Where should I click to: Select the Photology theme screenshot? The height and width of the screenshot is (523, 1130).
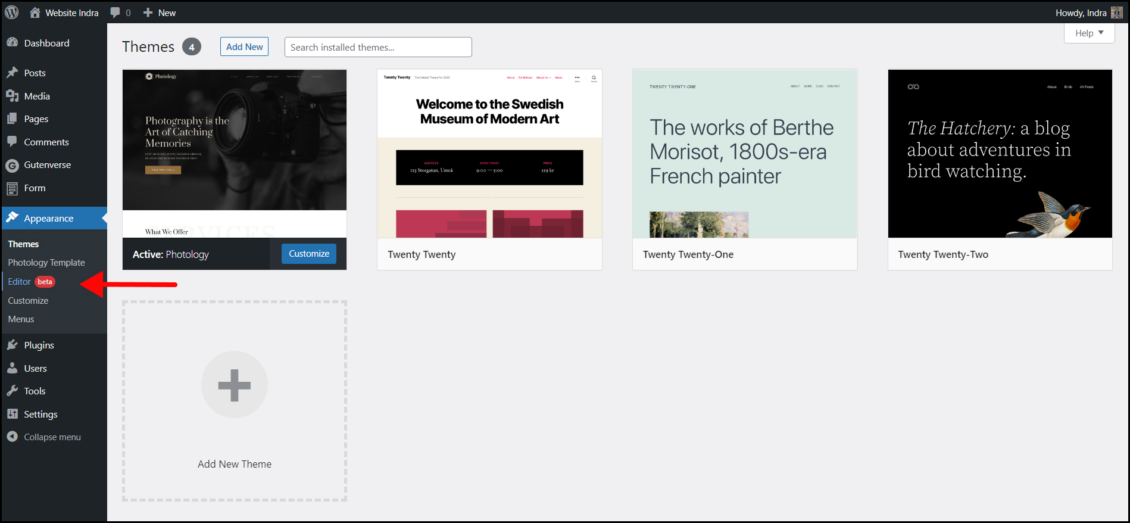pos(235,154)
